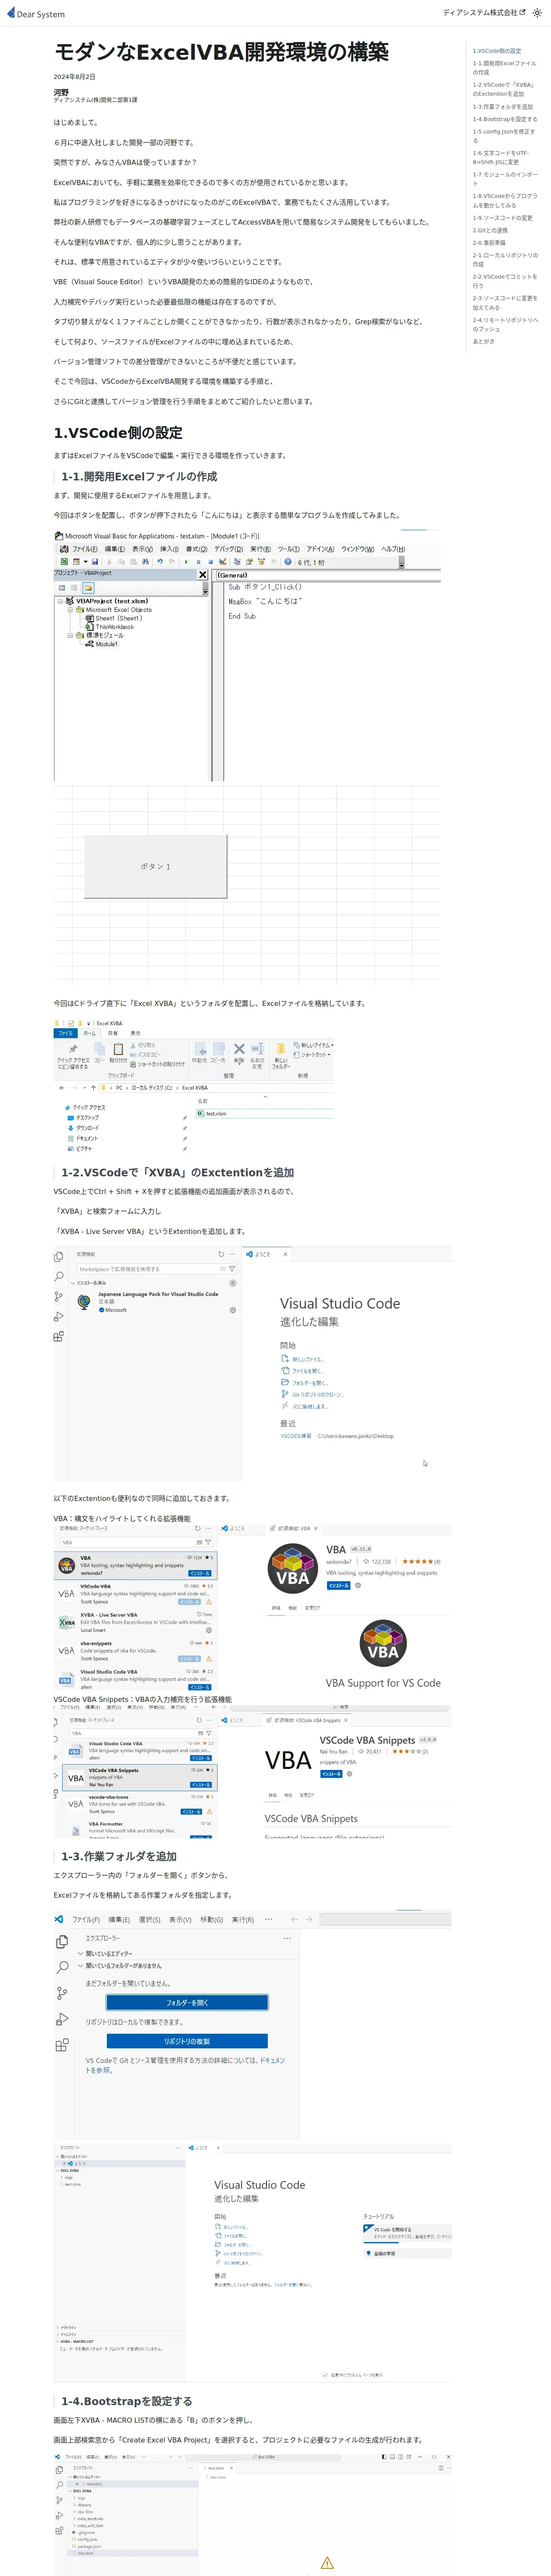Jump to あとがき in table of contents
Image resolution: width=551 pixels, height=2576 pixels.
483,342
